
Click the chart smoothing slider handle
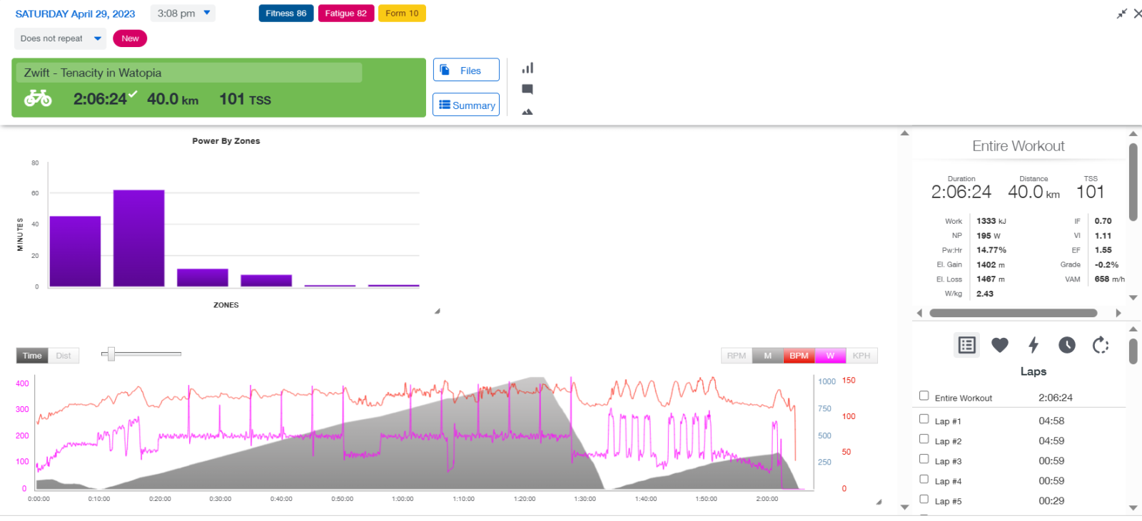click(111, 354)
